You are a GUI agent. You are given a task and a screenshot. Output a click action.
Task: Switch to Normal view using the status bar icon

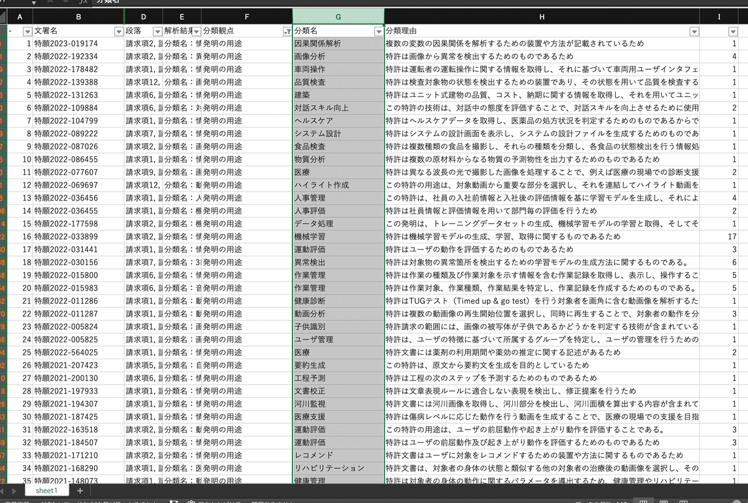[642, 501]
